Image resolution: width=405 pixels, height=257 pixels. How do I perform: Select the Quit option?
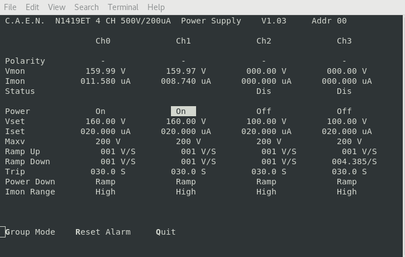pos(165,232)
